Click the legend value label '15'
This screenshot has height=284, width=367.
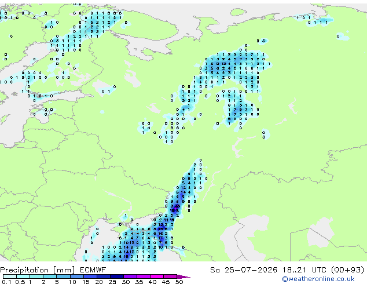click(86, 282)
